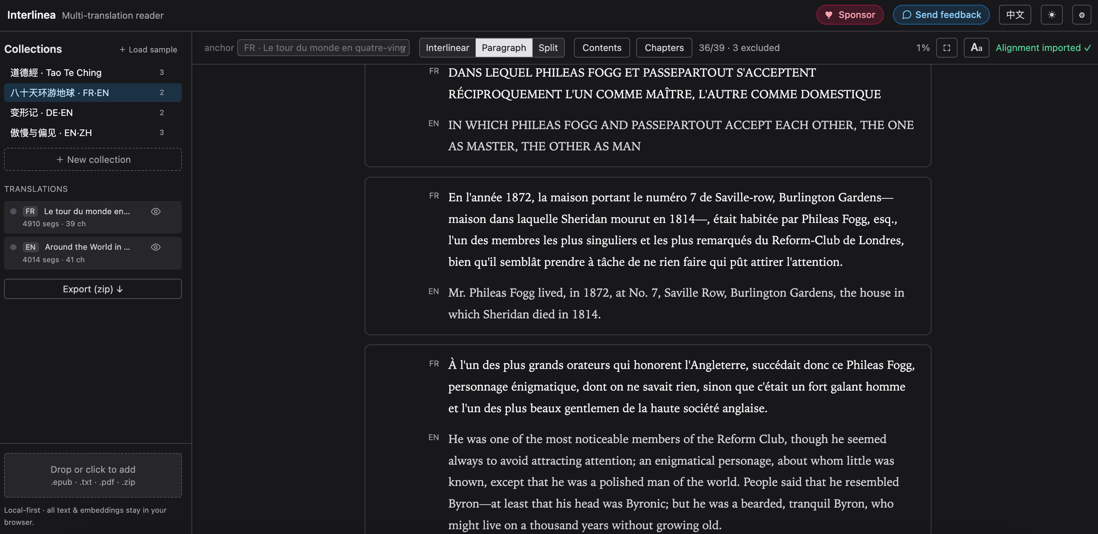This screenshot has height=534, width=1098.
Task: Click the FR heading DANS LEQUEL PHILEAS FOGG
Action: pyautogui.click(x=664, y=83)
